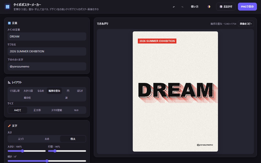Choose the 円 layout

click(68, 91)
